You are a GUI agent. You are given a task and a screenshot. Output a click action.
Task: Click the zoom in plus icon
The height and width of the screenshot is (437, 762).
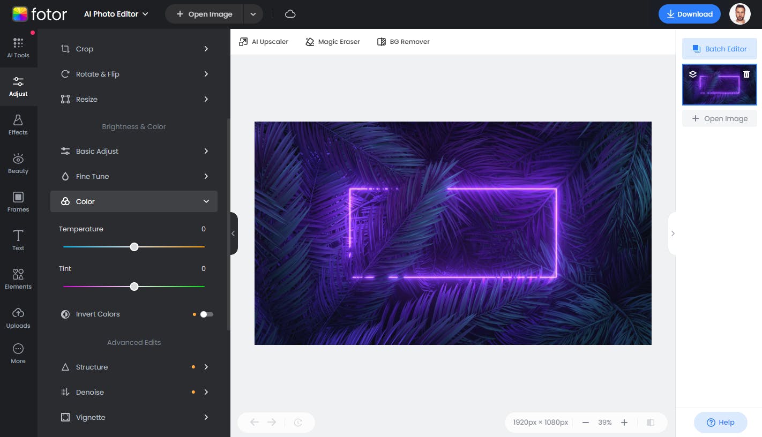[624, 423]
